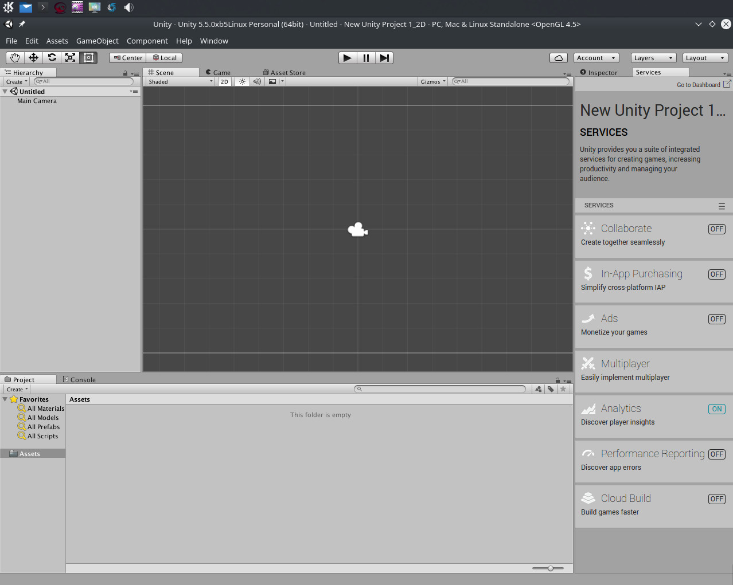Select the Rect transform tool

click(88, 57)
